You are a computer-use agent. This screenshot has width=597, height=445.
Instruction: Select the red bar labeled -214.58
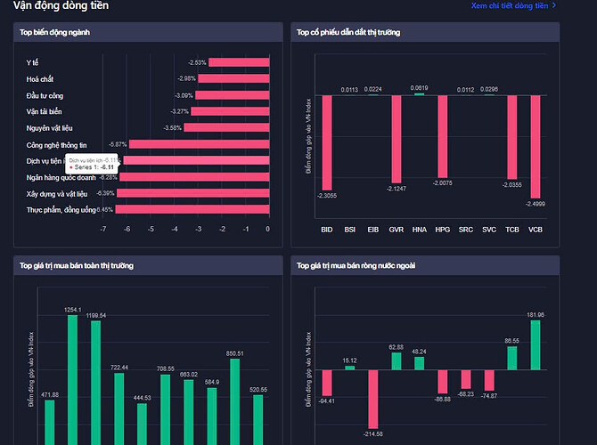(373, 400)
